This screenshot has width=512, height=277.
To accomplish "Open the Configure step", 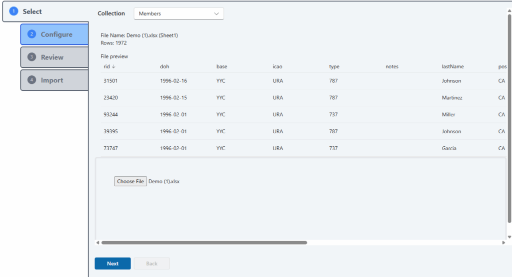I will pos(54,34).
